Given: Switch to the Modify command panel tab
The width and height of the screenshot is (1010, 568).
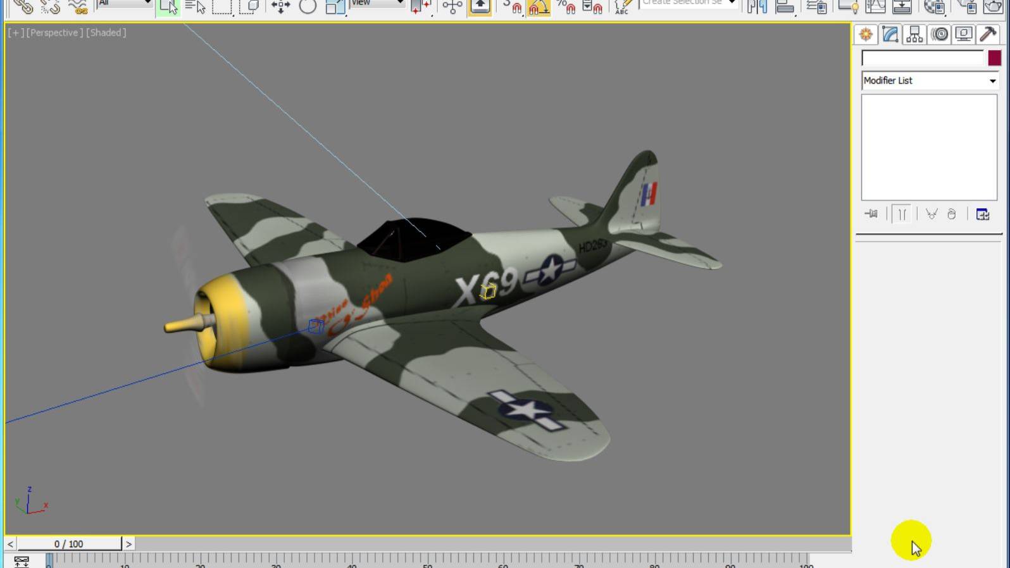Looking at the screenshot, I should pos(890,34).
